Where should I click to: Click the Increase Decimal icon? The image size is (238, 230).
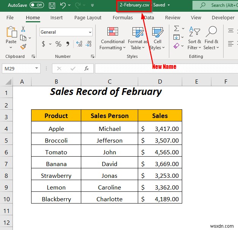[x=79, y=44]
